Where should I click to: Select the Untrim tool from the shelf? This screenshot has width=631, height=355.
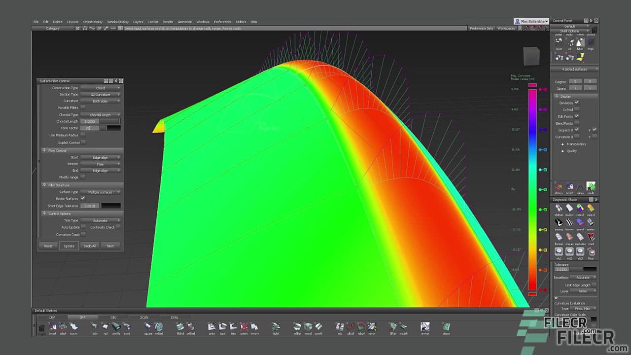(244, 327)
